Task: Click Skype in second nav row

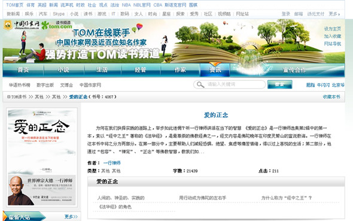Action: click(59, 14)
